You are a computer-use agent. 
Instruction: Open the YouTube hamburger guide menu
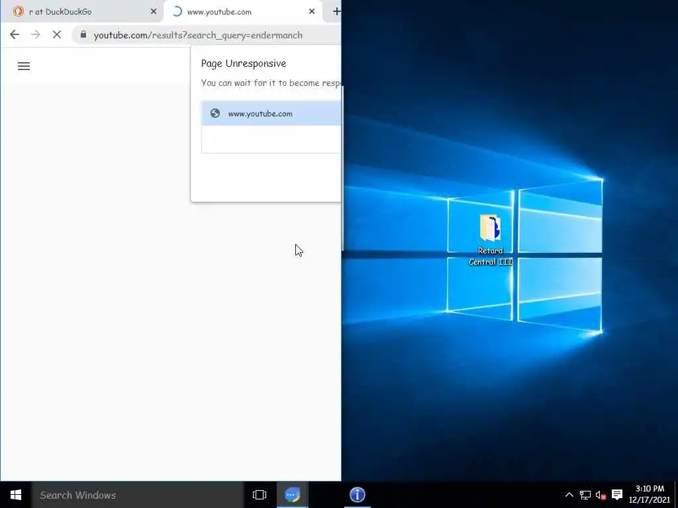click(24, 66)
